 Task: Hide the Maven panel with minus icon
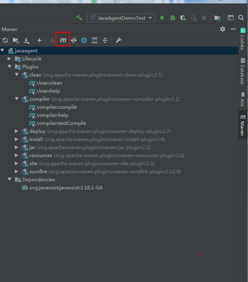pyautogui.click(x=233, y=29)
